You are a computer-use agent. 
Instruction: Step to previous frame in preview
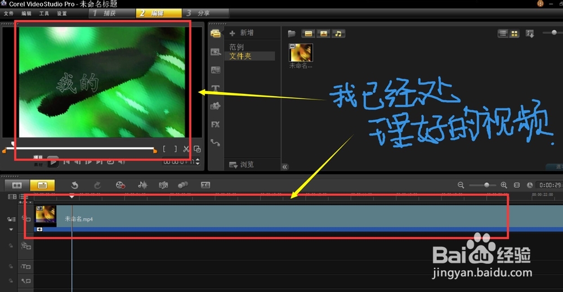click(77, 162)
